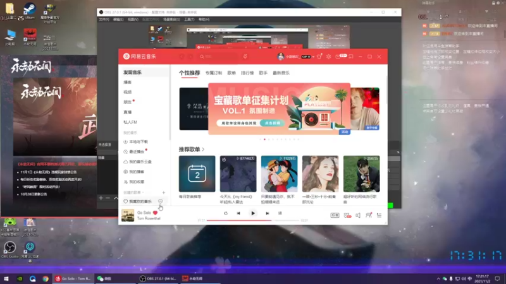
Task: Click the OBS move scene up arrow
Action: 116,198
